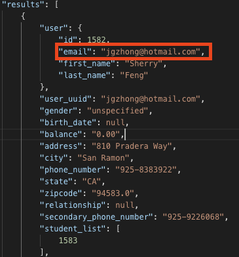Image resolution: width=239 pixels, height=257 pixels.
Task: Click the email value "jgzhong@hotmail.com" under user
Action: pos(151,52)
